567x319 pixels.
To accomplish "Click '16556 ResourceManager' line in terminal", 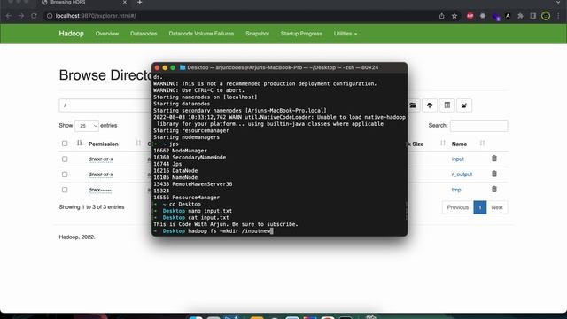I will tap(186, 198).
